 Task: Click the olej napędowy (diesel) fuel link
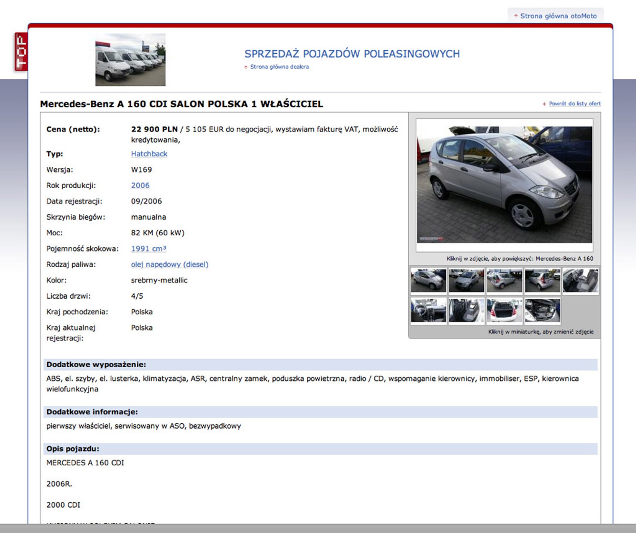tap(170, 264)
